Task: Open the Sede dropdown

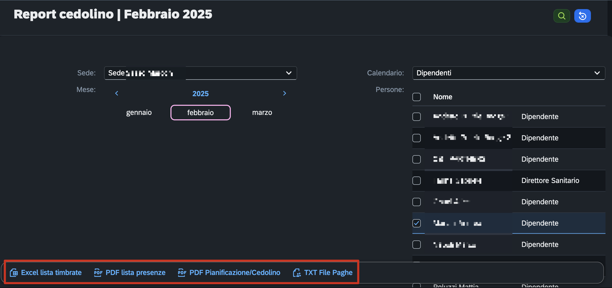Action: [x=200, y=73]
